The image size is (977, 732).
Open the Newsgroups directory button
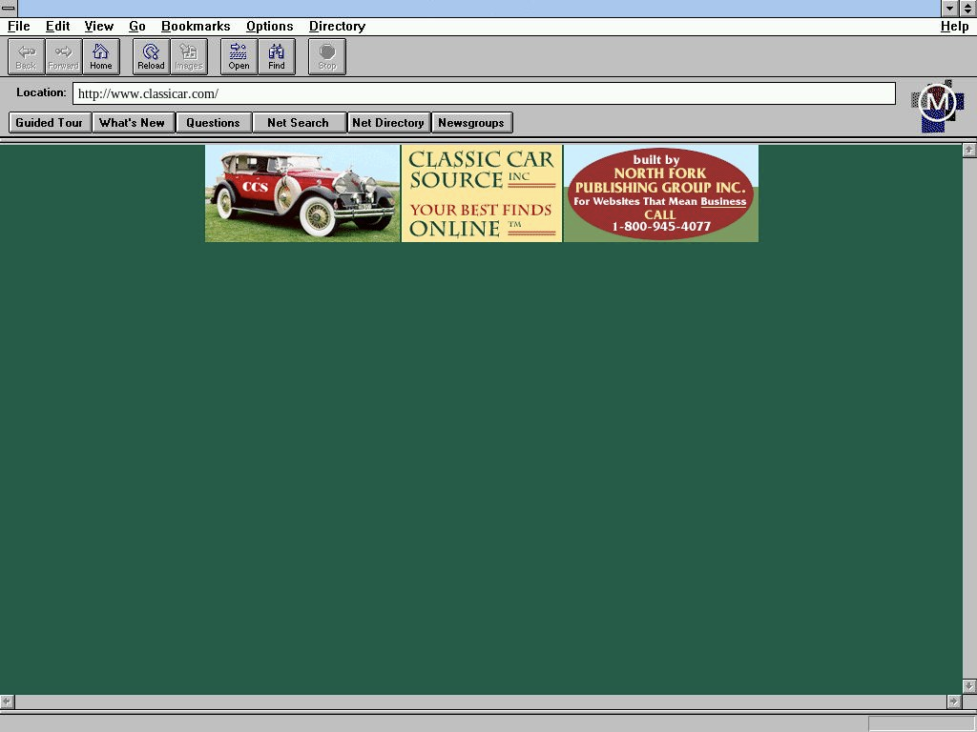click(x=471, y=123)
